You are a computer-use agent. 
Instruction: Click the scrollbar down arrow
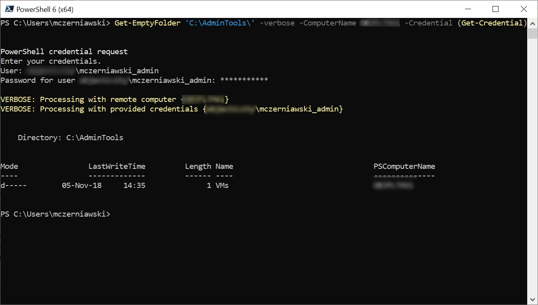click(x=532, y=299)
